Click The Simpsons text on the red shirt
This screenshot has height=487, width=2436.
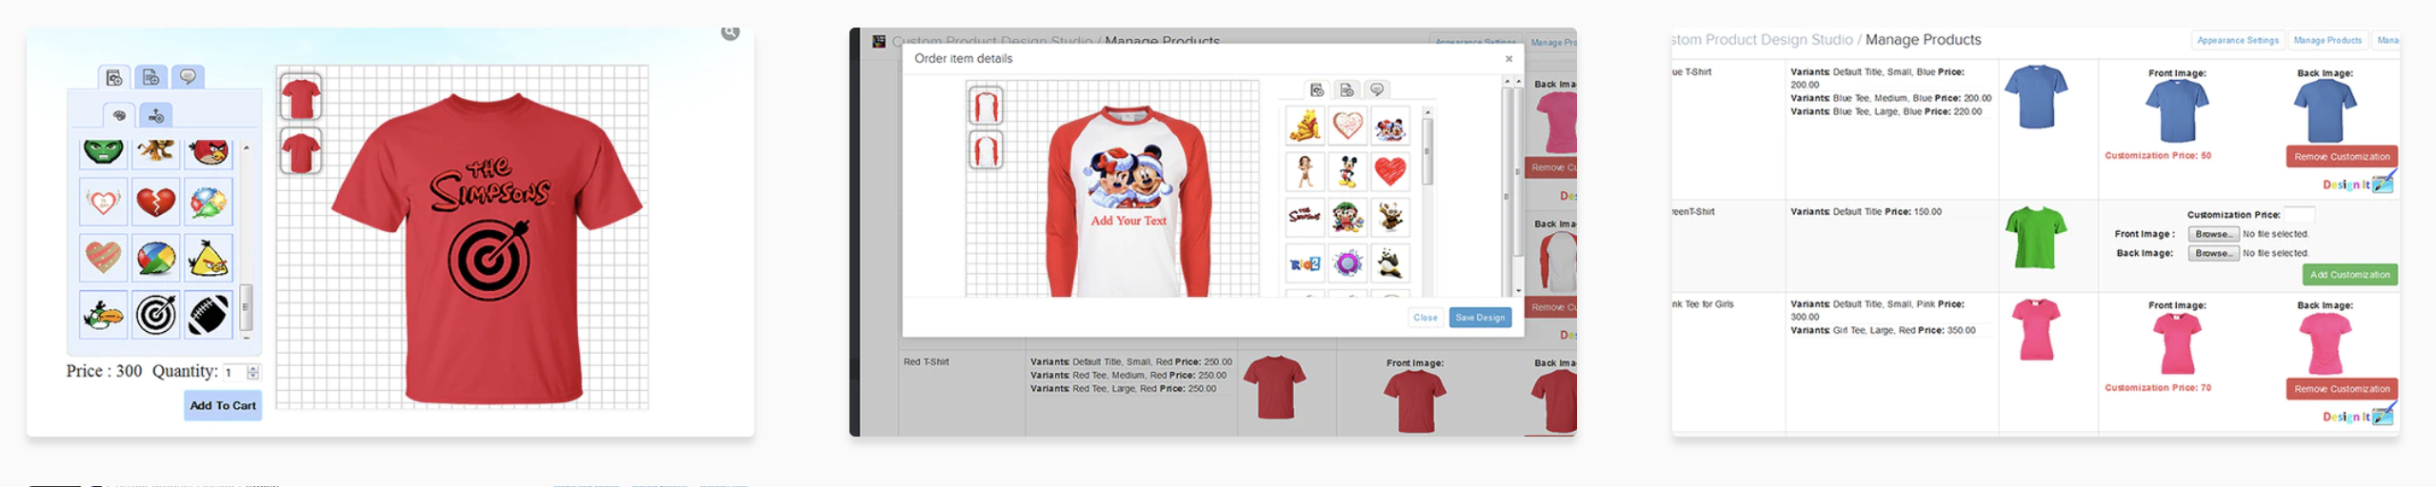pos(489,185)
